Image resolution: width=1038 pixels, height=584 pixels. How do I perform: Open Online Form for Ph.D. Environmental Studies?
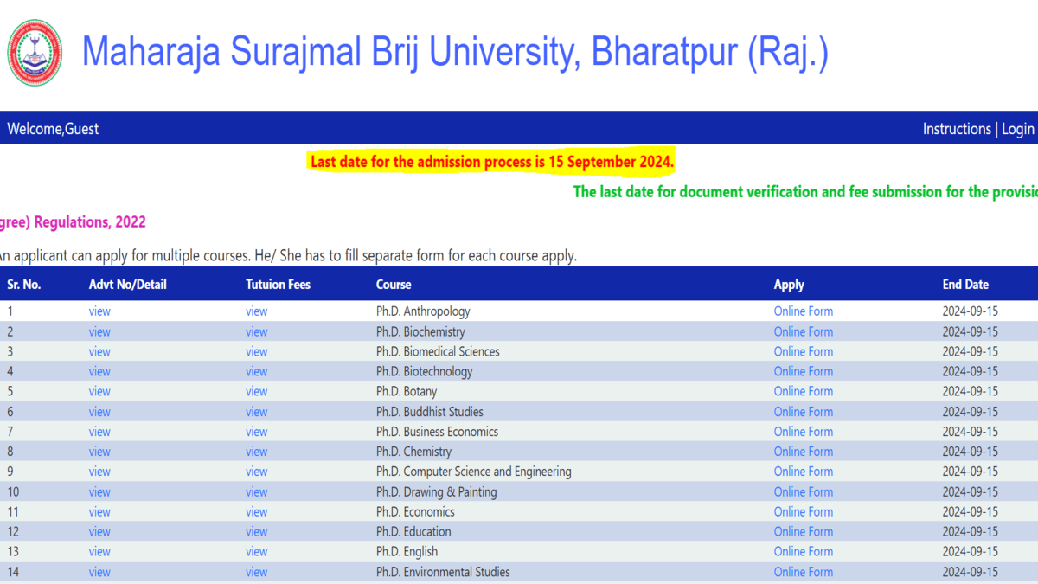click(x=804, y=572)
